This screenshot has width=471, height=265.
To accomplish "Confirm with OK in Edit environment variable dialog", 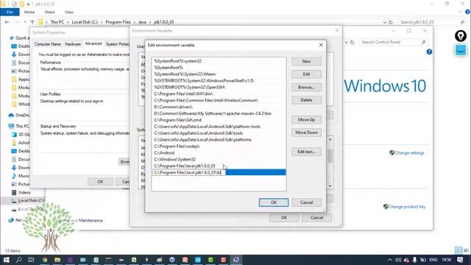I will pyautogui.click(x=274, y=202).
